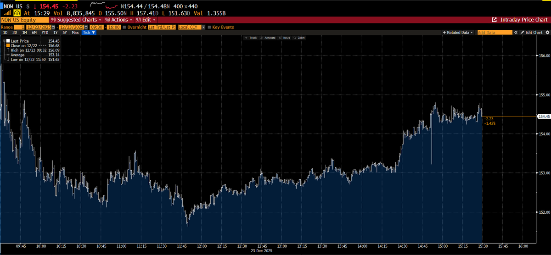
Task: Click the Zoom tool in chart toolbar
Action: (299, 38)
